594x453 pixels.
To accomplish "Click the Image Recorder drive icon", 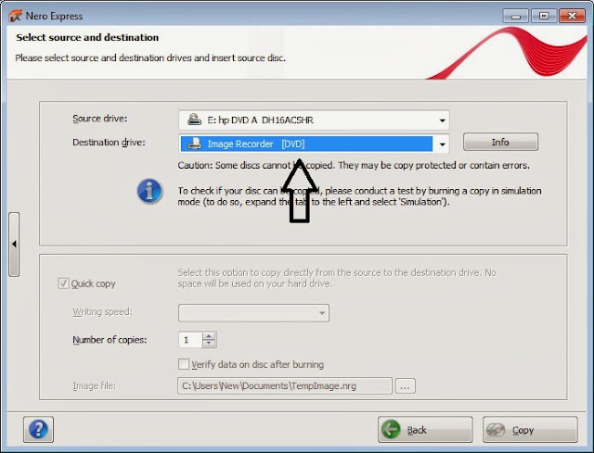I will click(194, 144).
